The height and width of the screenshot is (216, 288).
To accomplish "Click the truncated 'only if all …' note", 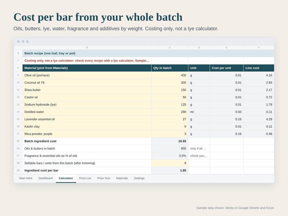I will coord(198,149).
